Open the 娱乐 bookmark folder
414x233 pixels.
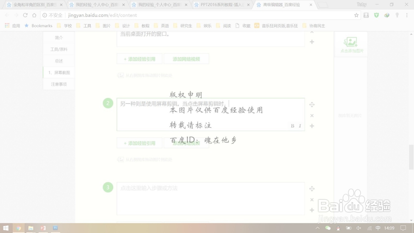click(204, 26)
